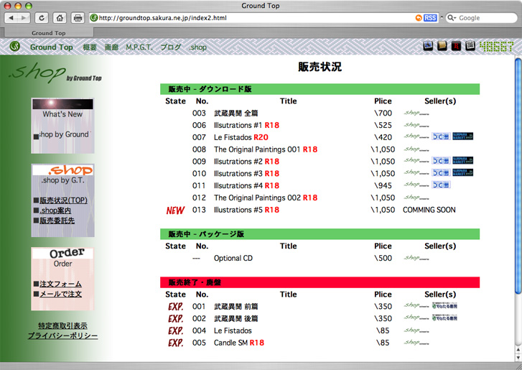Image resolution: width=522 pixels, height=370 pixels.
Task: Go back with the browser back arrow
Action: coord(11,18)
